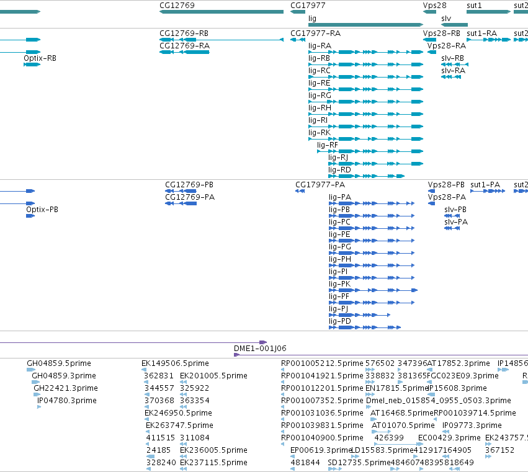
Task: Select the sut1-PA protein label
Action: pyautogui.click(x=485, y=185)
